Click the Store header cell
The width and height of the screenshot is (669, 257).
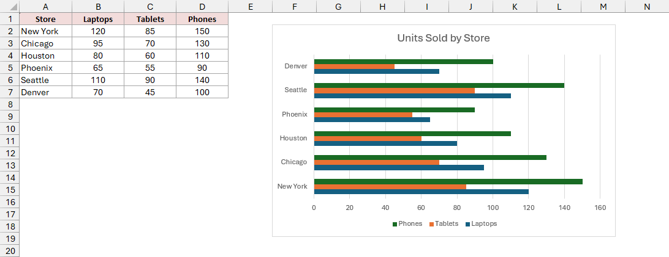pyautogui.click(x=46, y=19)
